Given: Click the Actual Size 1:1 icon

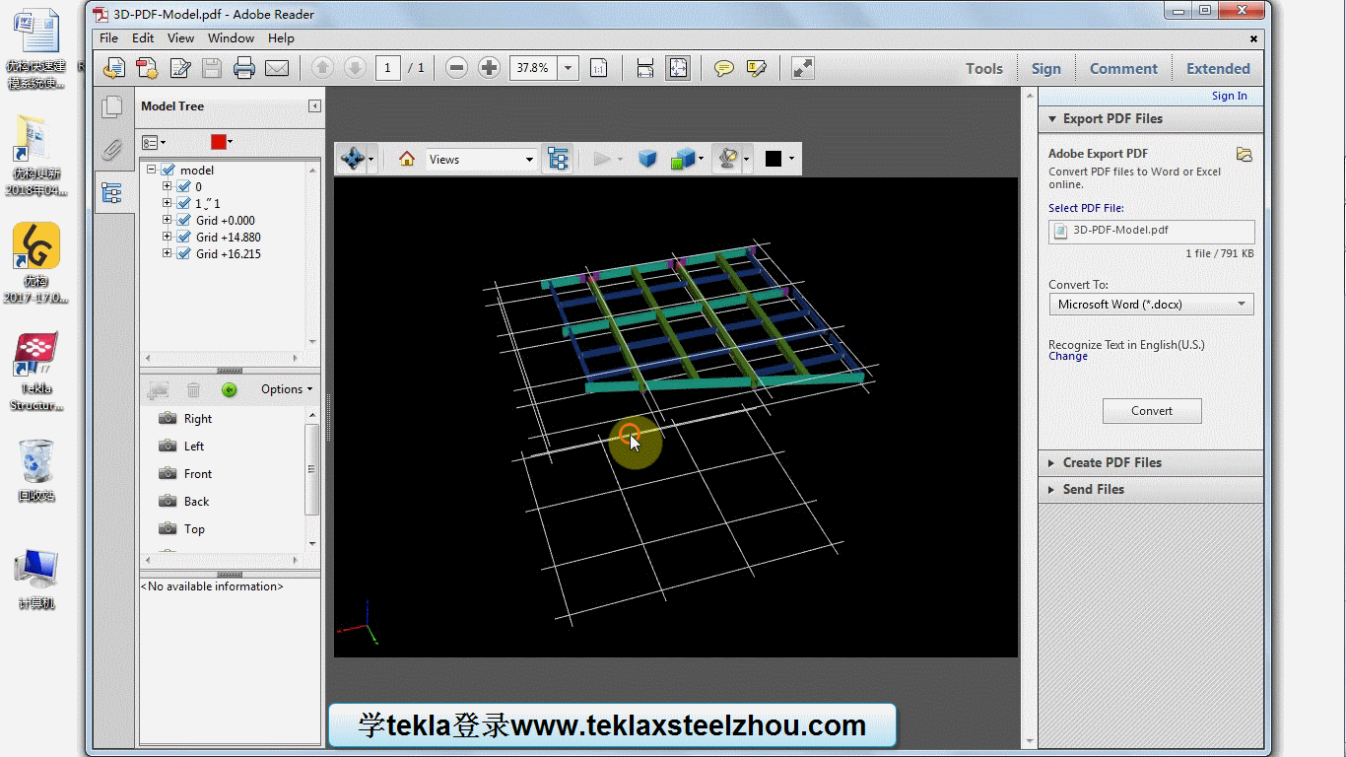Looking at the screenshot, I should click(598, 68).
